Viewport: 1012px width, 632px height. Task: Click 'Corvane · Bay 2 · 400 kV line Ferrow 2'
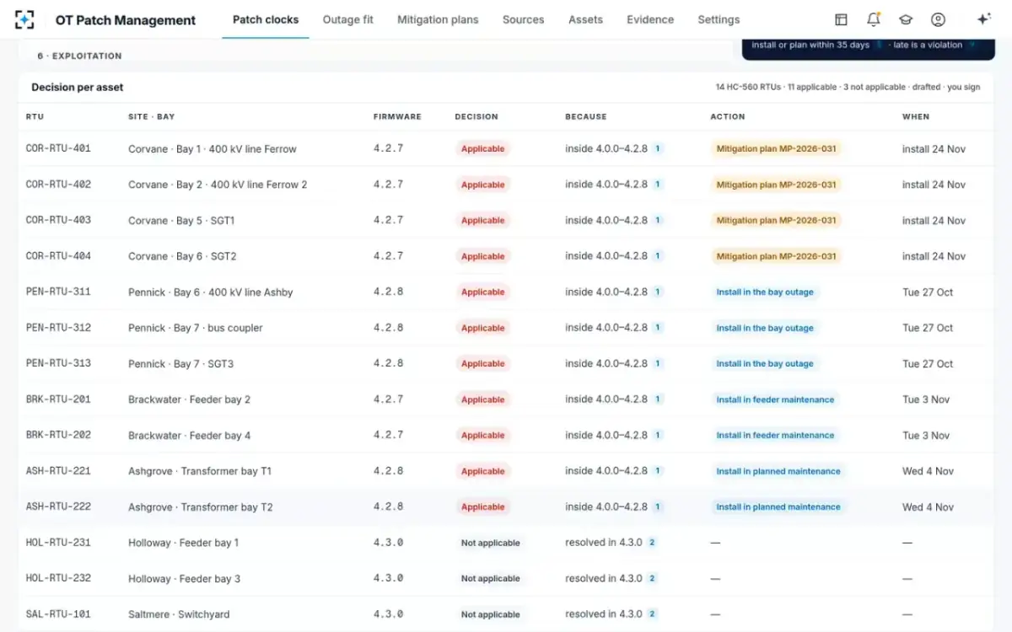click(218, 185)
